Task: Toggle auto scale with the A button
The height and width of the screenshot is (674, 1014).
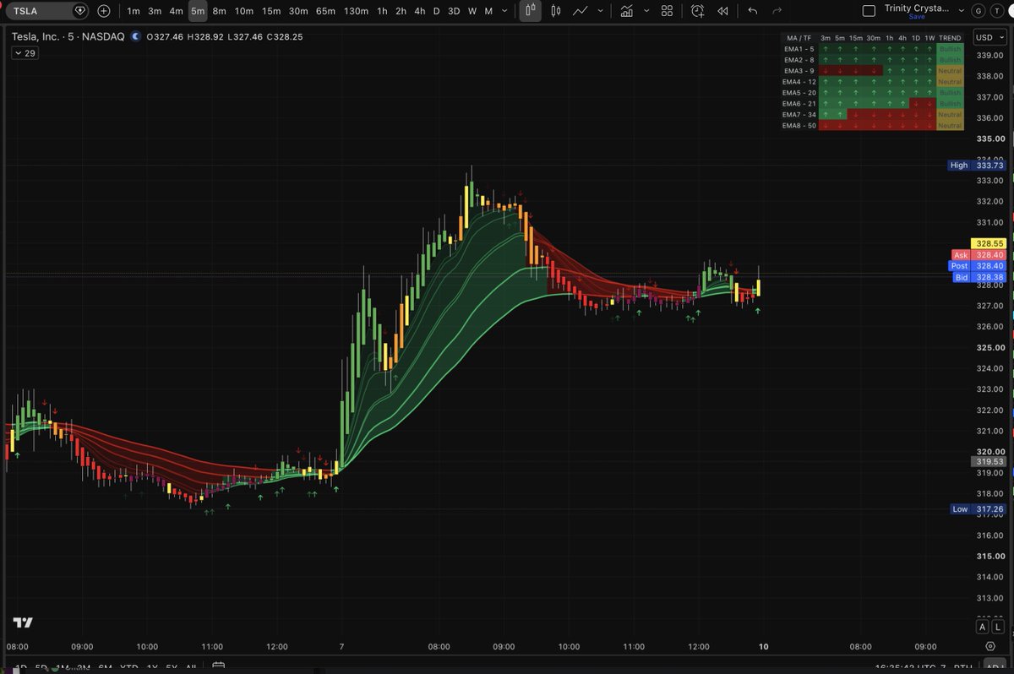Action: click(x=982, y=627)
